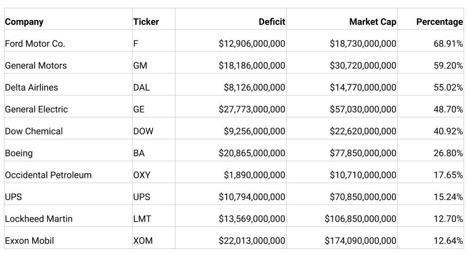Click the Boeing company cell
Image resolution: width=468 pixels, height=263 pixels.
(x=19, y=153)
